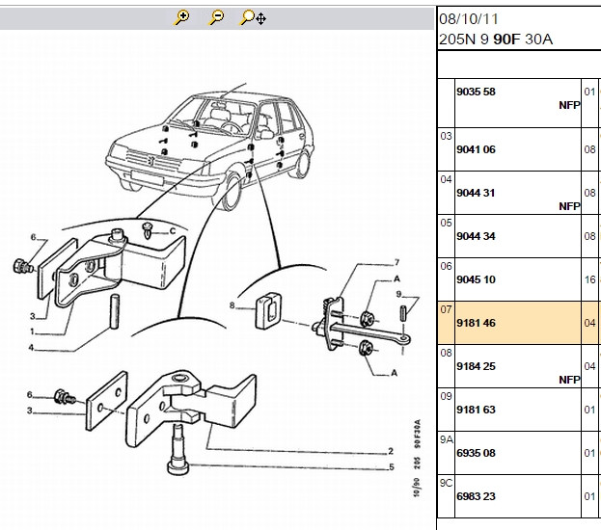
Task: Click the NFP label under 9035 58
Action: point(569,105)
